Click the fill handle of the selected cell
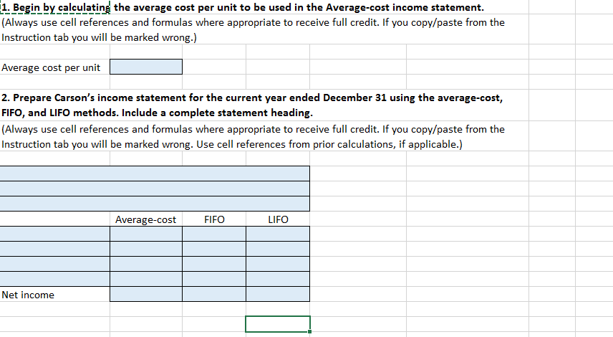Viewport: 613px width, 337px height. point(309,331)
